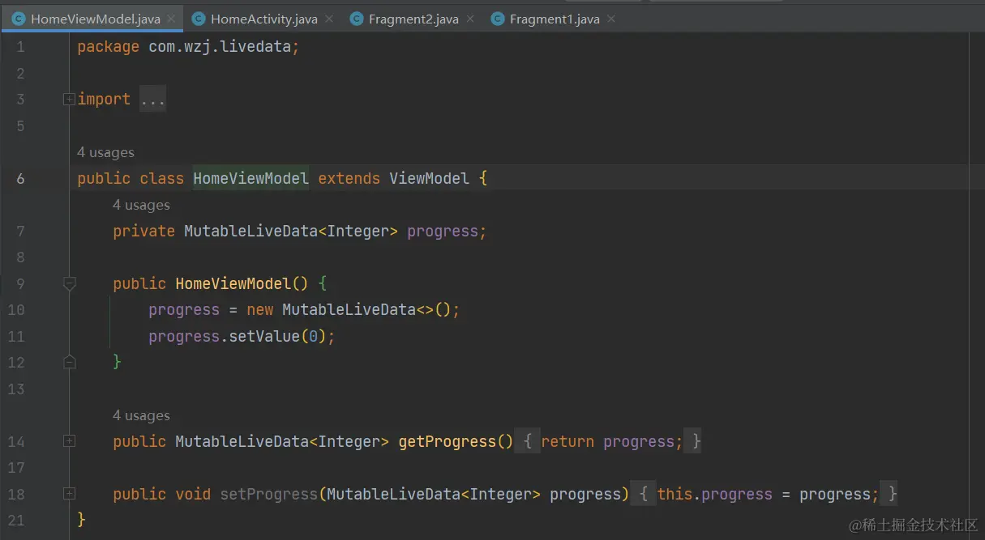Expand the folded getProgress method
Viewport: 985px width, 540px height.
click(69, 441)
